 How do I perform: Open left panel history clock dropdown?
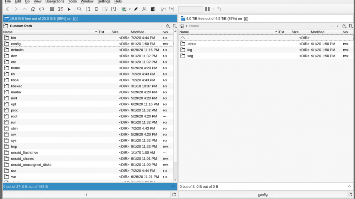pyautogui.click(x=168, y=26)
